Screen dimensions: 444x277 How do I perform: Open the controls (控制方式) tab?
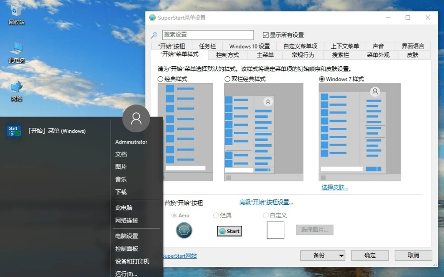point(227,55)
